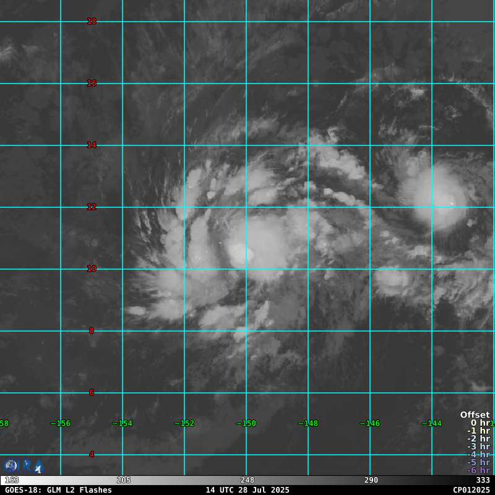Viewport: 495px width, 495px height.
Task: Click the latitude label 6
Action: click(x=92, y=393)
